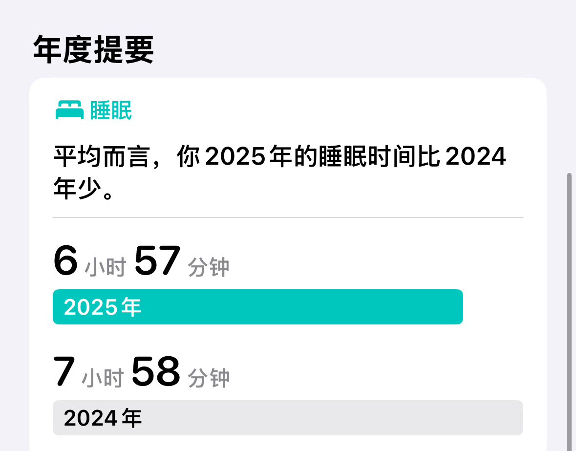The width and height of the screenshot is (576, 451).
Task: Click the large 7 hours digit
Action: (x=64, y=371)
